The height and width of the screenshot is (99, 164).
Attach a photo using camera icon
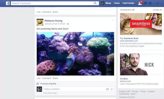(x=107, y=89)
